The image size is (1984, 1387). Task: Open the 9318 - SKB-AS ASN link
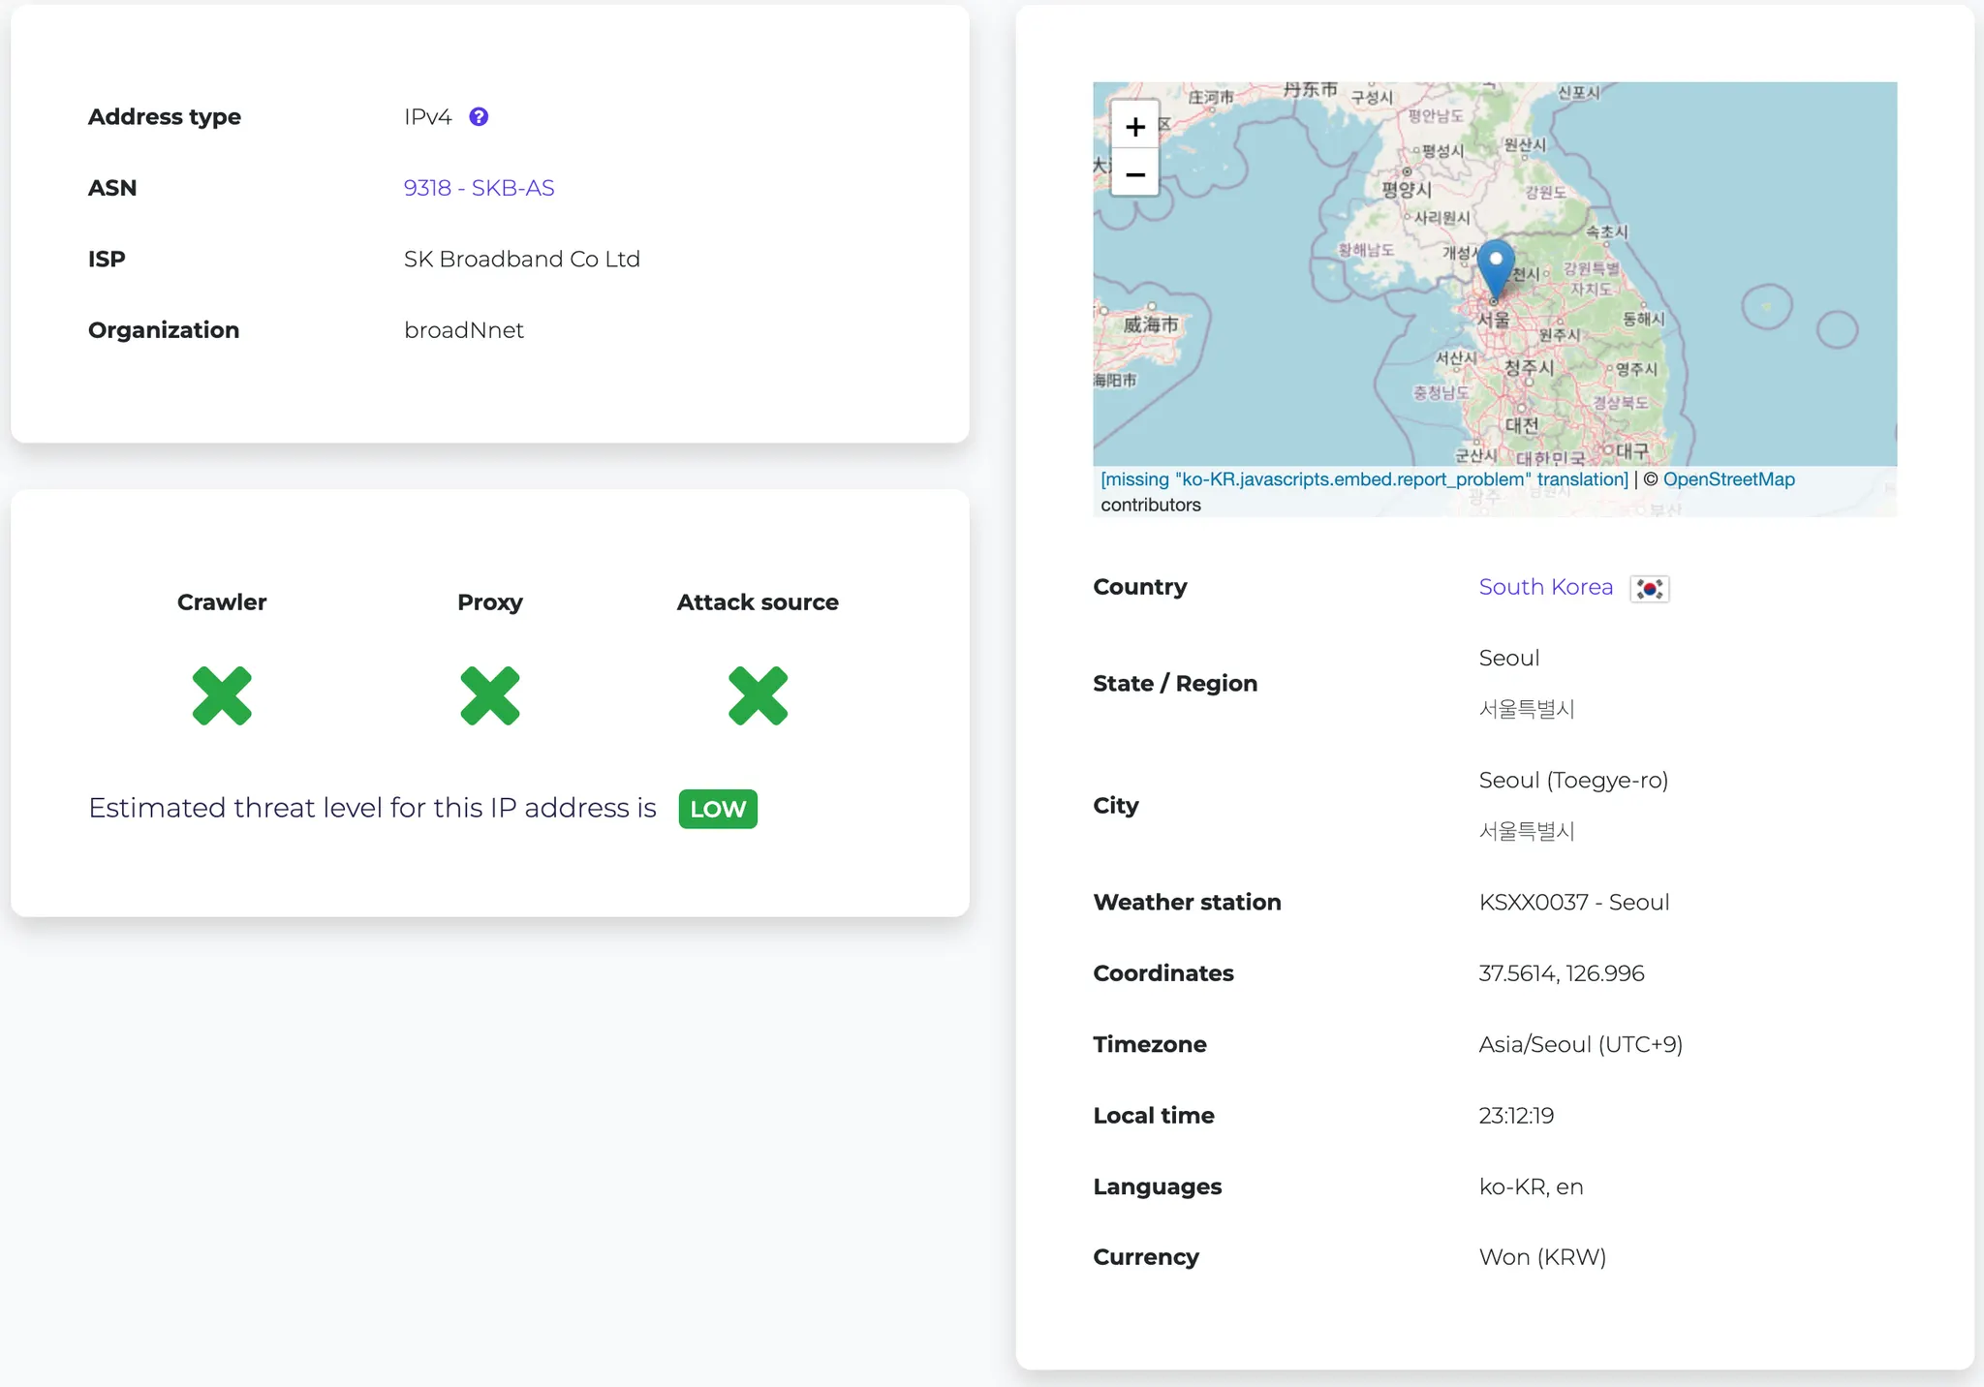point(479,188)
